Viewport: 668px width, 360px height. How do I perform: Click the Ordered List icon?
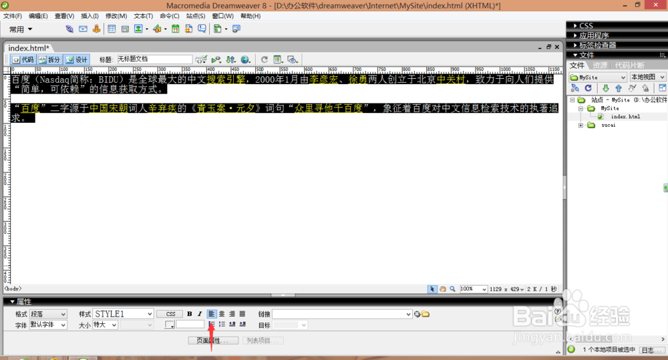pos(222,325)
